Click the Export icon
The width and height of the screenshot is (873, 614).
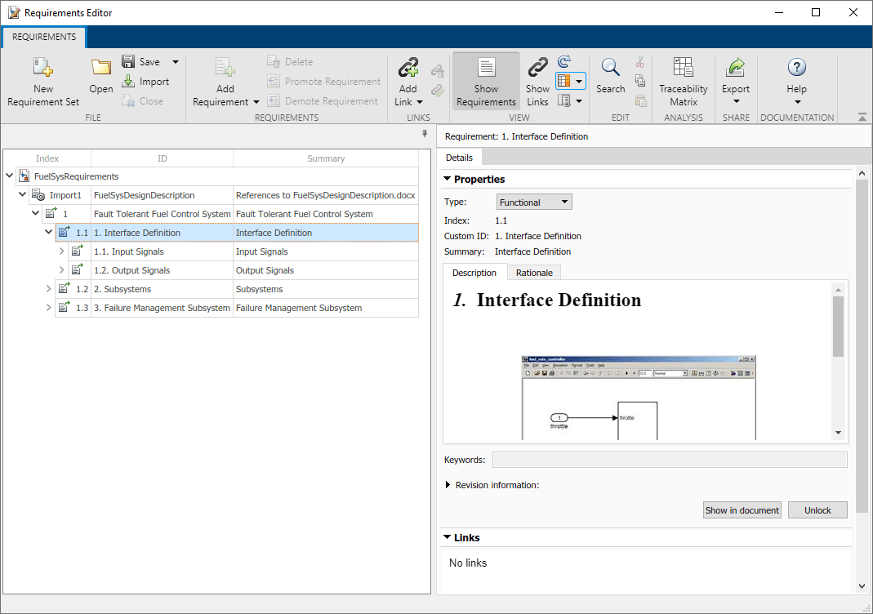pyautogui.click(x=736, y=69)
